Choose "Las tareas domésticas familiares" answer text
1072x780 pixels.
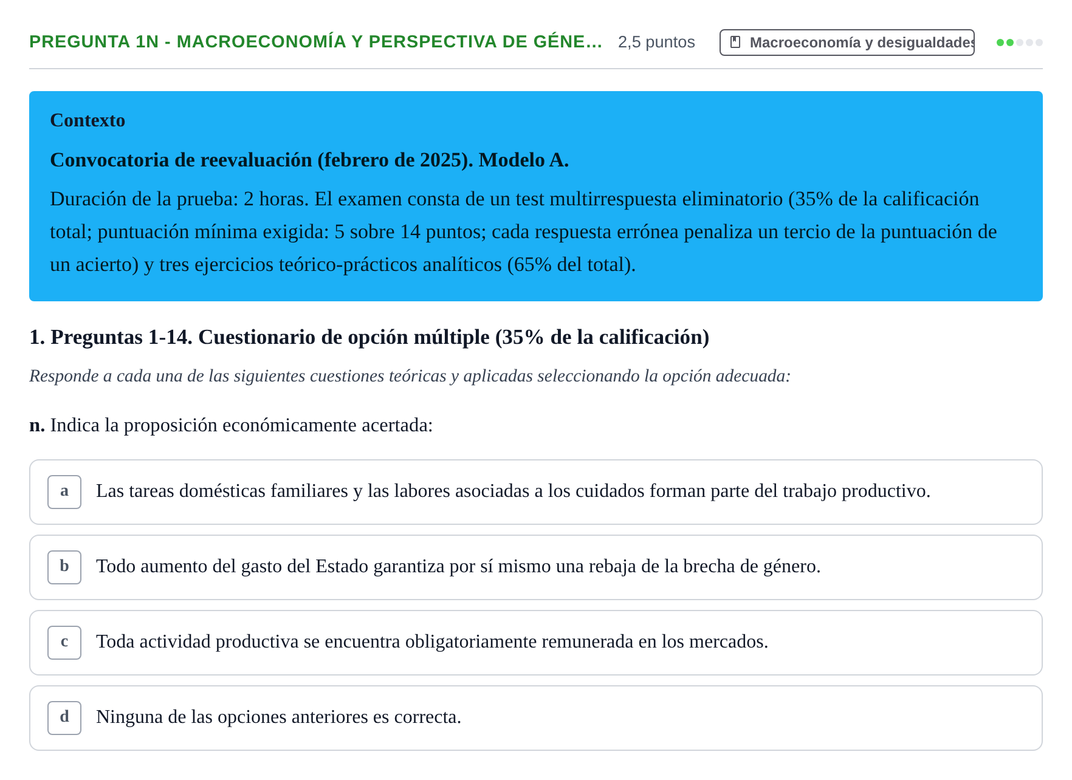coord(514,491)
